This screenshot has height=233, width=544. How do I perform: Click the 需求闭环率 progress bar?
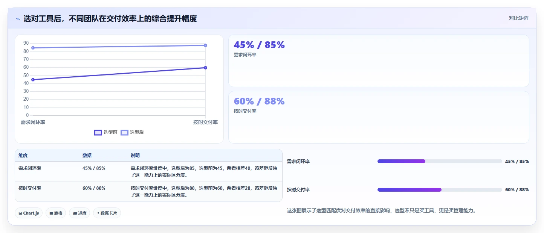coord(440,161)
